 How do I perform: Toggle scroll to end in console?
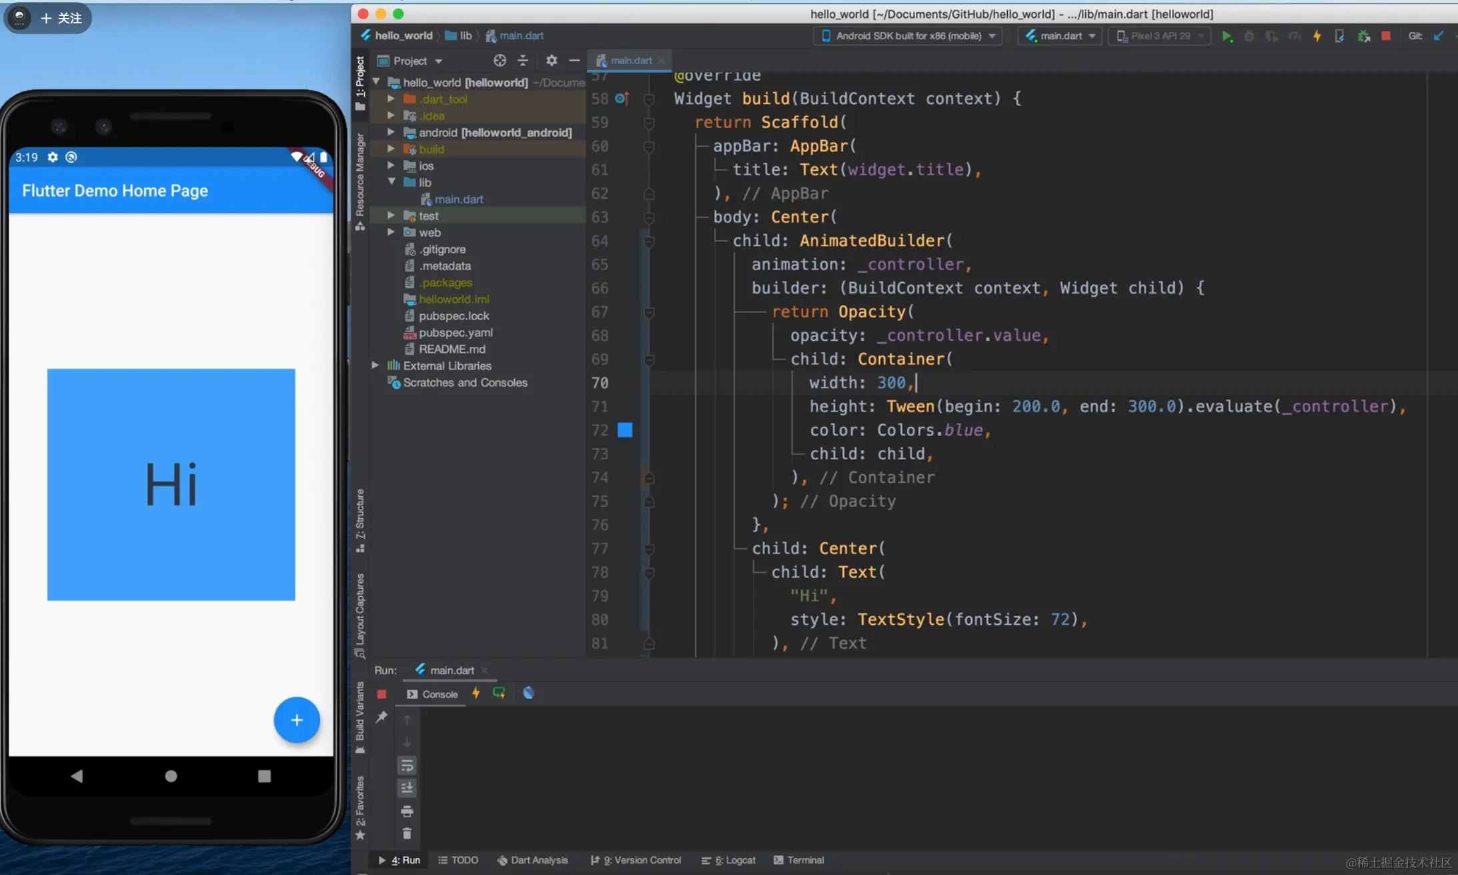coord(407,788)
